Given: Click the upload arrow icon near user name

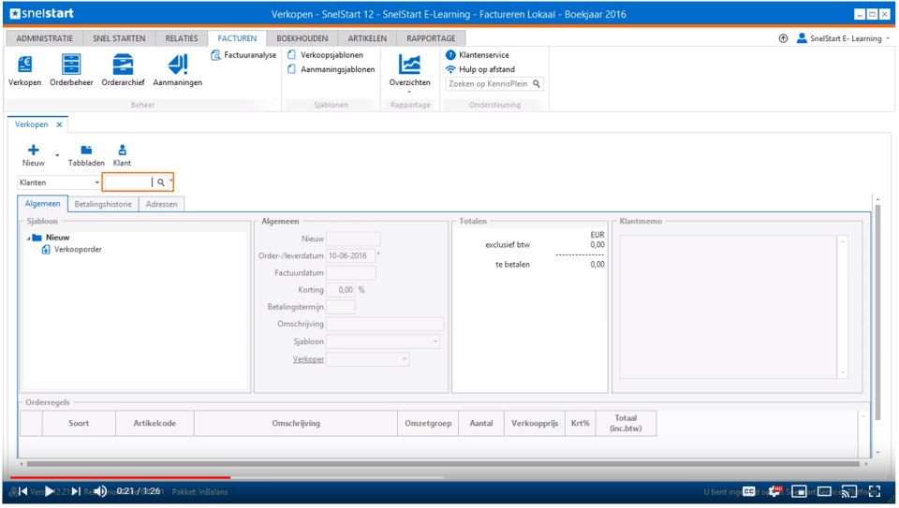Looking at the screenshot, I should [x=783, y=38].
